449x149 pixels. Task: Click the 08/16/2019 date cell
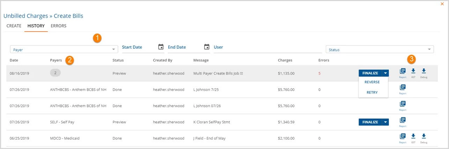tap(19, 74)
